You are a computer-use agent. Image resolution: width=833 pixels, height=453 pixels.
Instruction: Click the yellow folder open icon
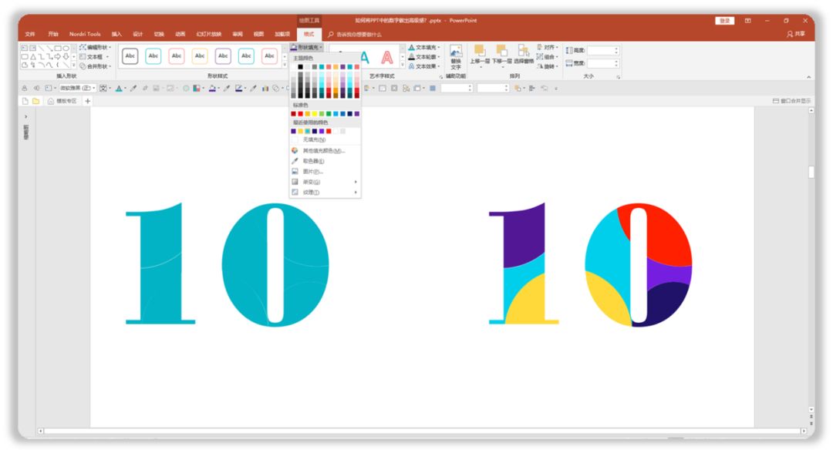pyautogui.click(x=35, y=101)
